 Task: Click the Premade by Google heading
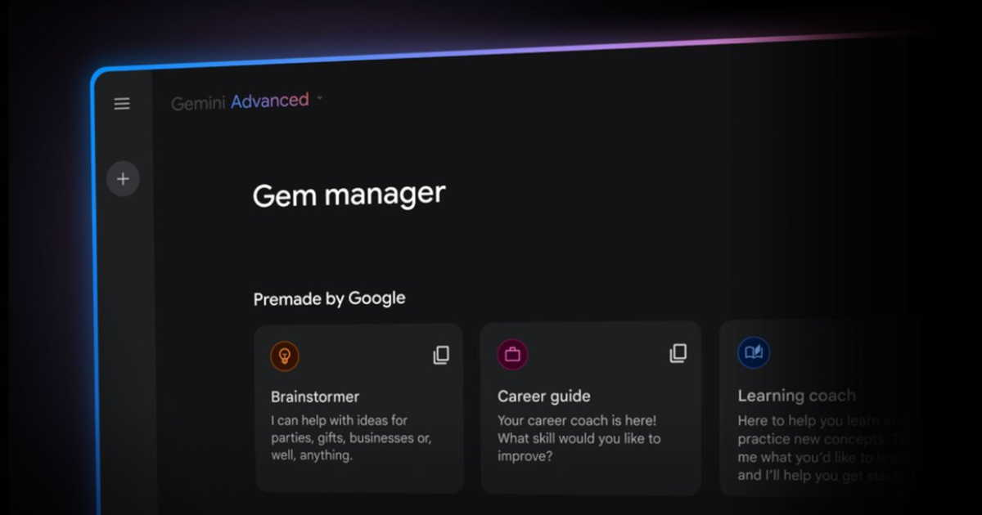click(x=329, y=299)
